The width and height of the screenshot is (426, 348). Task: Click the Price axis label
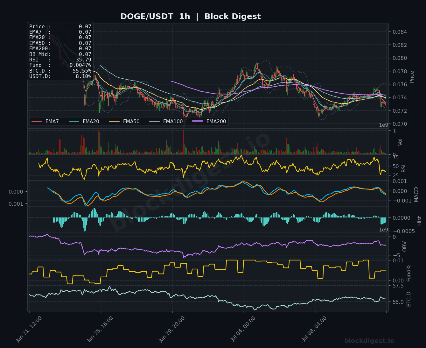pyautogui.click(x=412, y=77)
